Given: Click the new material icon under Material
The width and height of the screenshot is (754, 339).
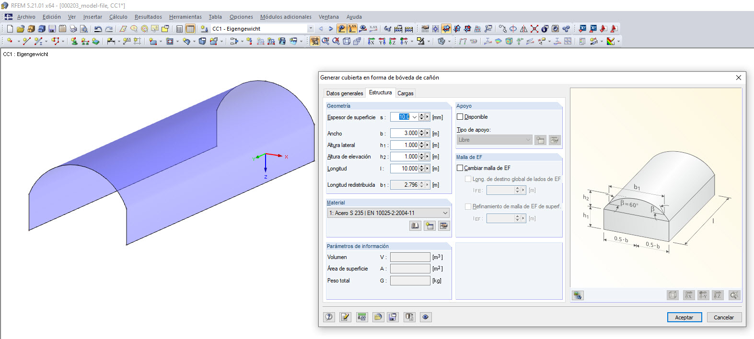Looking at the screenshot, I should click(x=429, y=226).
